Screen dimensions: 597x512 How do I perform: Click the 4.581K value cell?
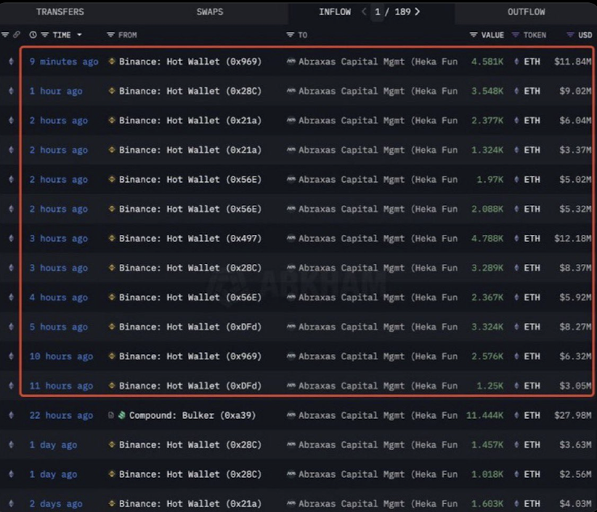487,62
